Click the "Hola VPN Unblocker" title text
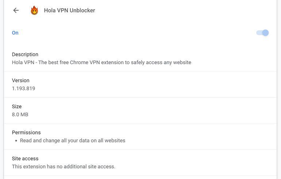Viewport: 281px width, 179px height. 69,10
